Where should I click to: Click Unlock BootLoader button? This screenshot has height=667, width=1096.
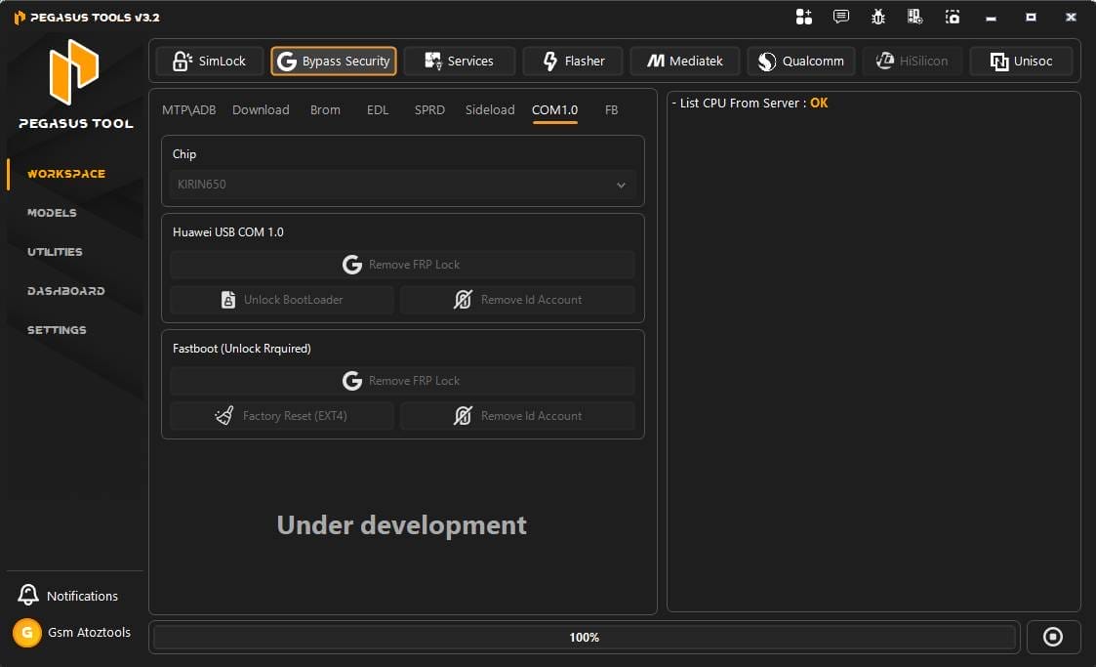point(281,299)
